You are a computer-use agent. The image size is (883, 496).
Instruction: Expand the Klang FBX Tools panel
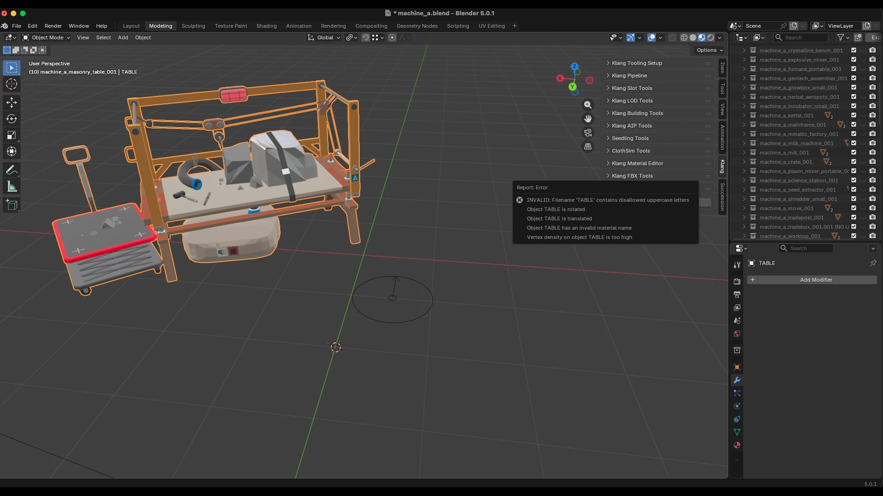pyautogui.click(x=658, y=176)
